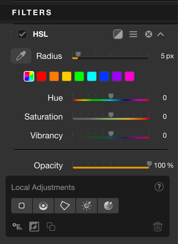Select the red color swatch

42,76
